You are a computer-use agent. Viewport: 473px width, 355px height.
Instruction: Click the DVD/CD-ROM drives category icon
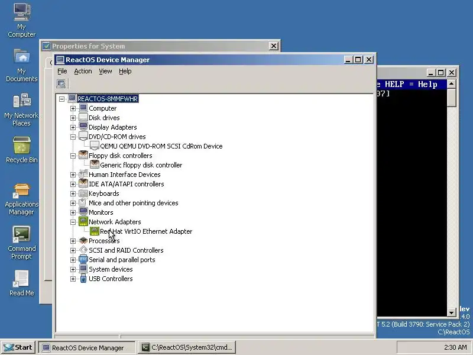pos(83,137)
